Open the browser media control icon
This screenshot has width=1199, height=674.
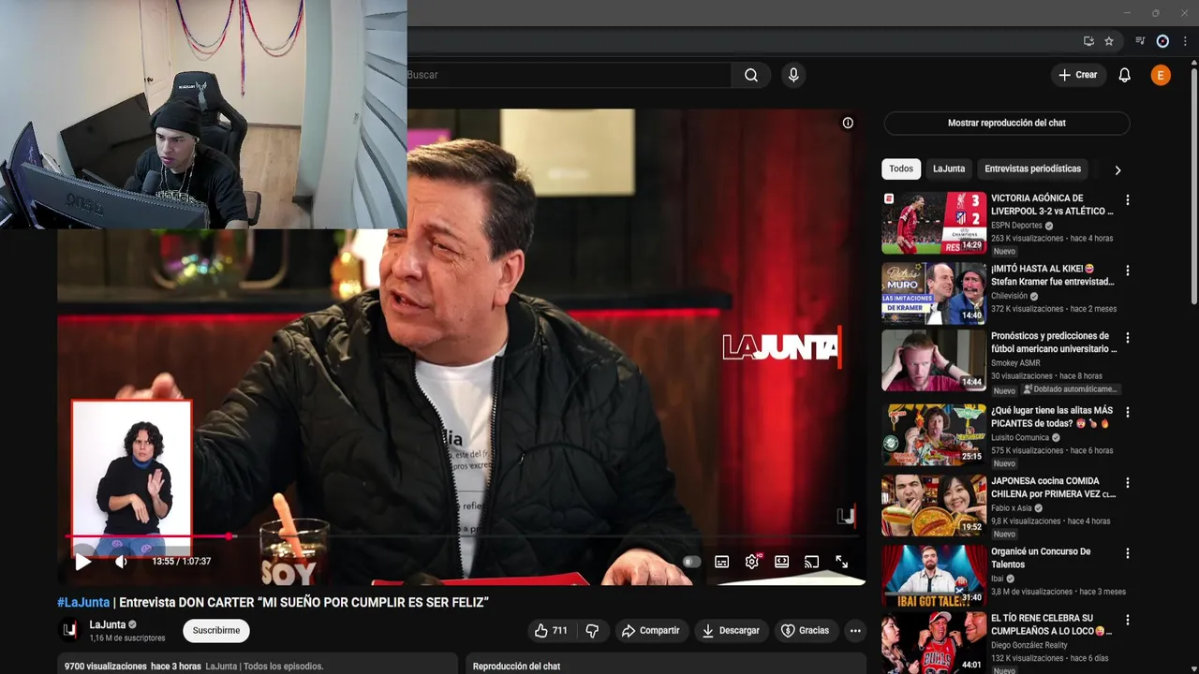click(1140, 41)
